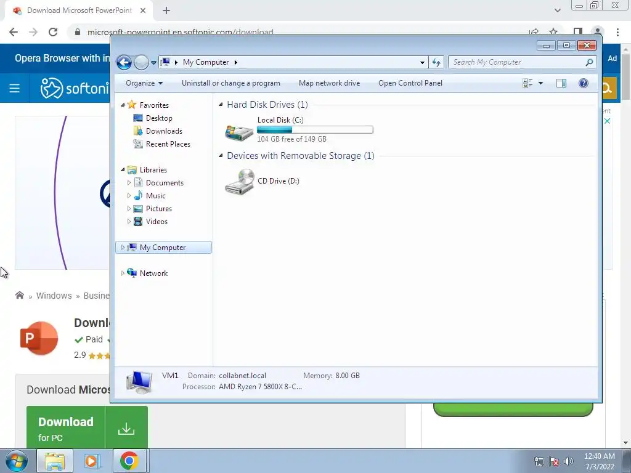Click Softonic home breadcrumb icon
The width and height of the screenshot is (631, 473).
(x=20, y=296)
